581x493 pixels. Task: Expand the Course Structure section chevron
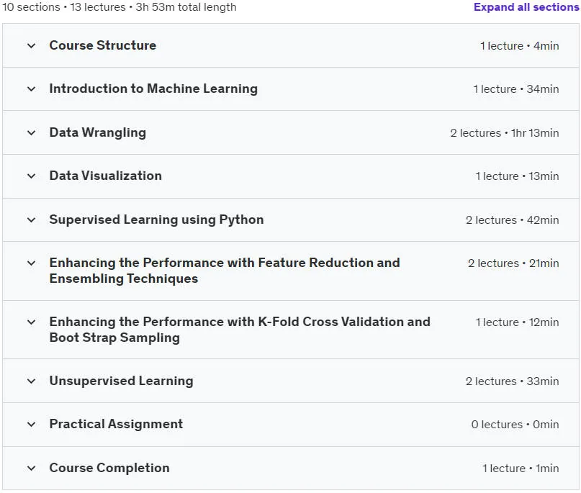(32, 46)
